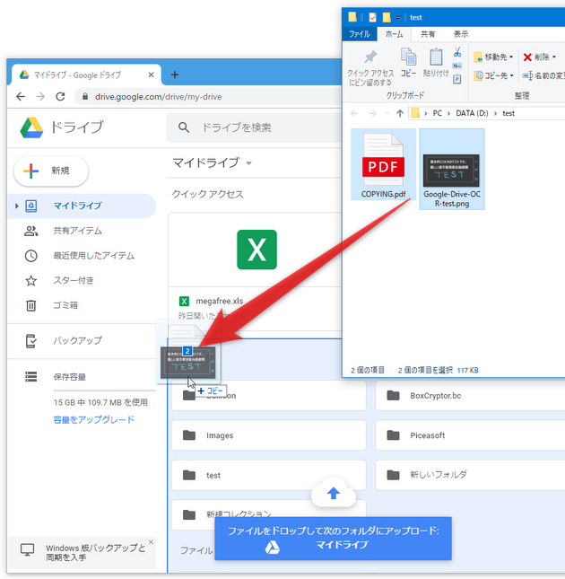
Task: Click Explorer back arrow
Action: click(354, 113)
